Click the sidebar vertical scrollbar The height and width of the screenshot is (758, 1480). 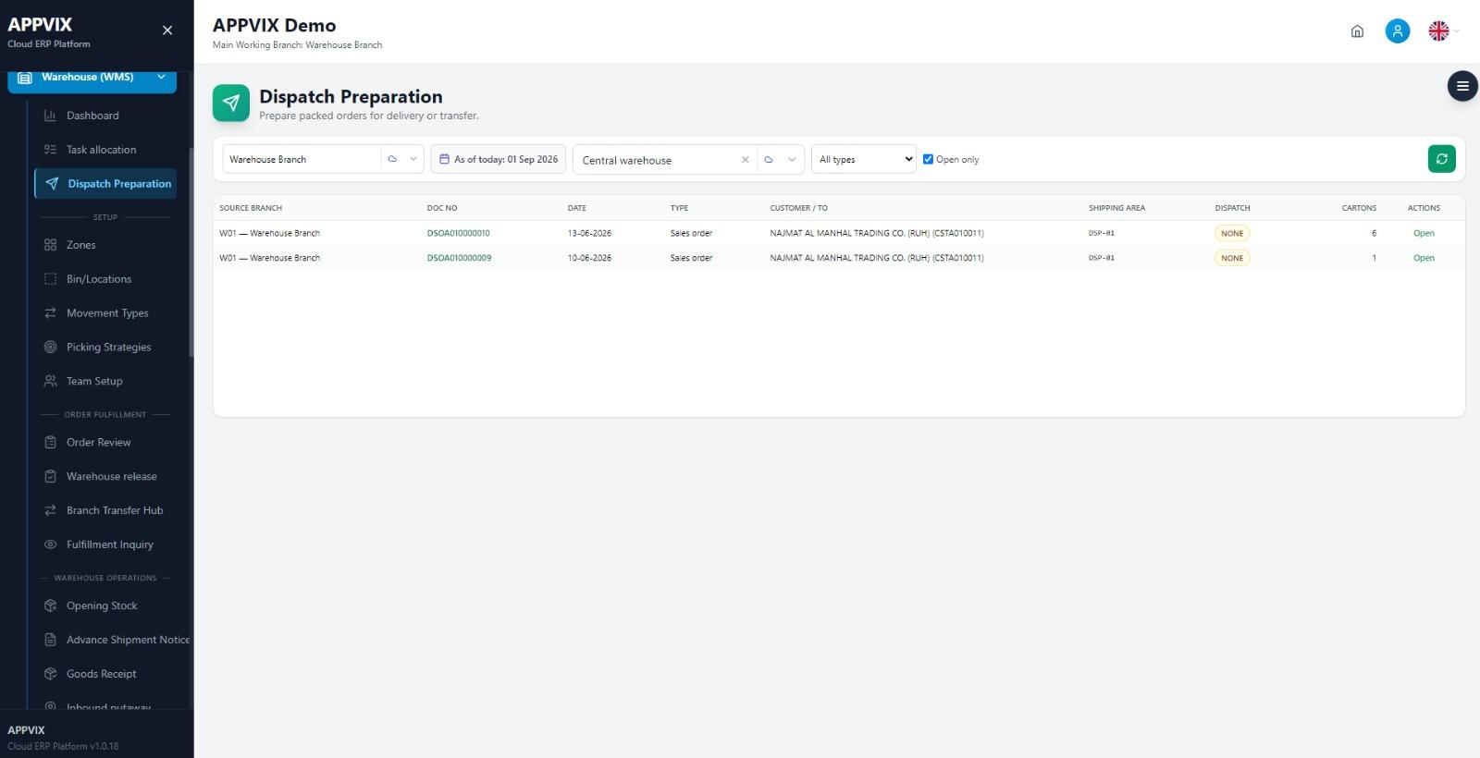pos(191,252)
